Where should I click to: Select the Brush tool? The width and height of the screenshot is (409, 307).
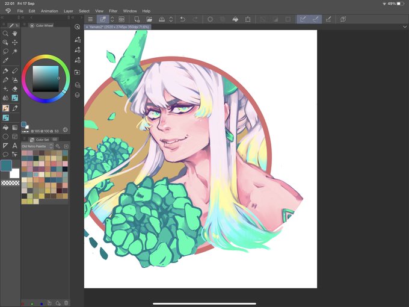point(5,80)
